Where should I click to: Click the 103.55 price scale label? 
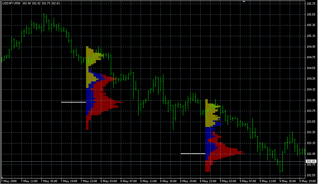311,121
